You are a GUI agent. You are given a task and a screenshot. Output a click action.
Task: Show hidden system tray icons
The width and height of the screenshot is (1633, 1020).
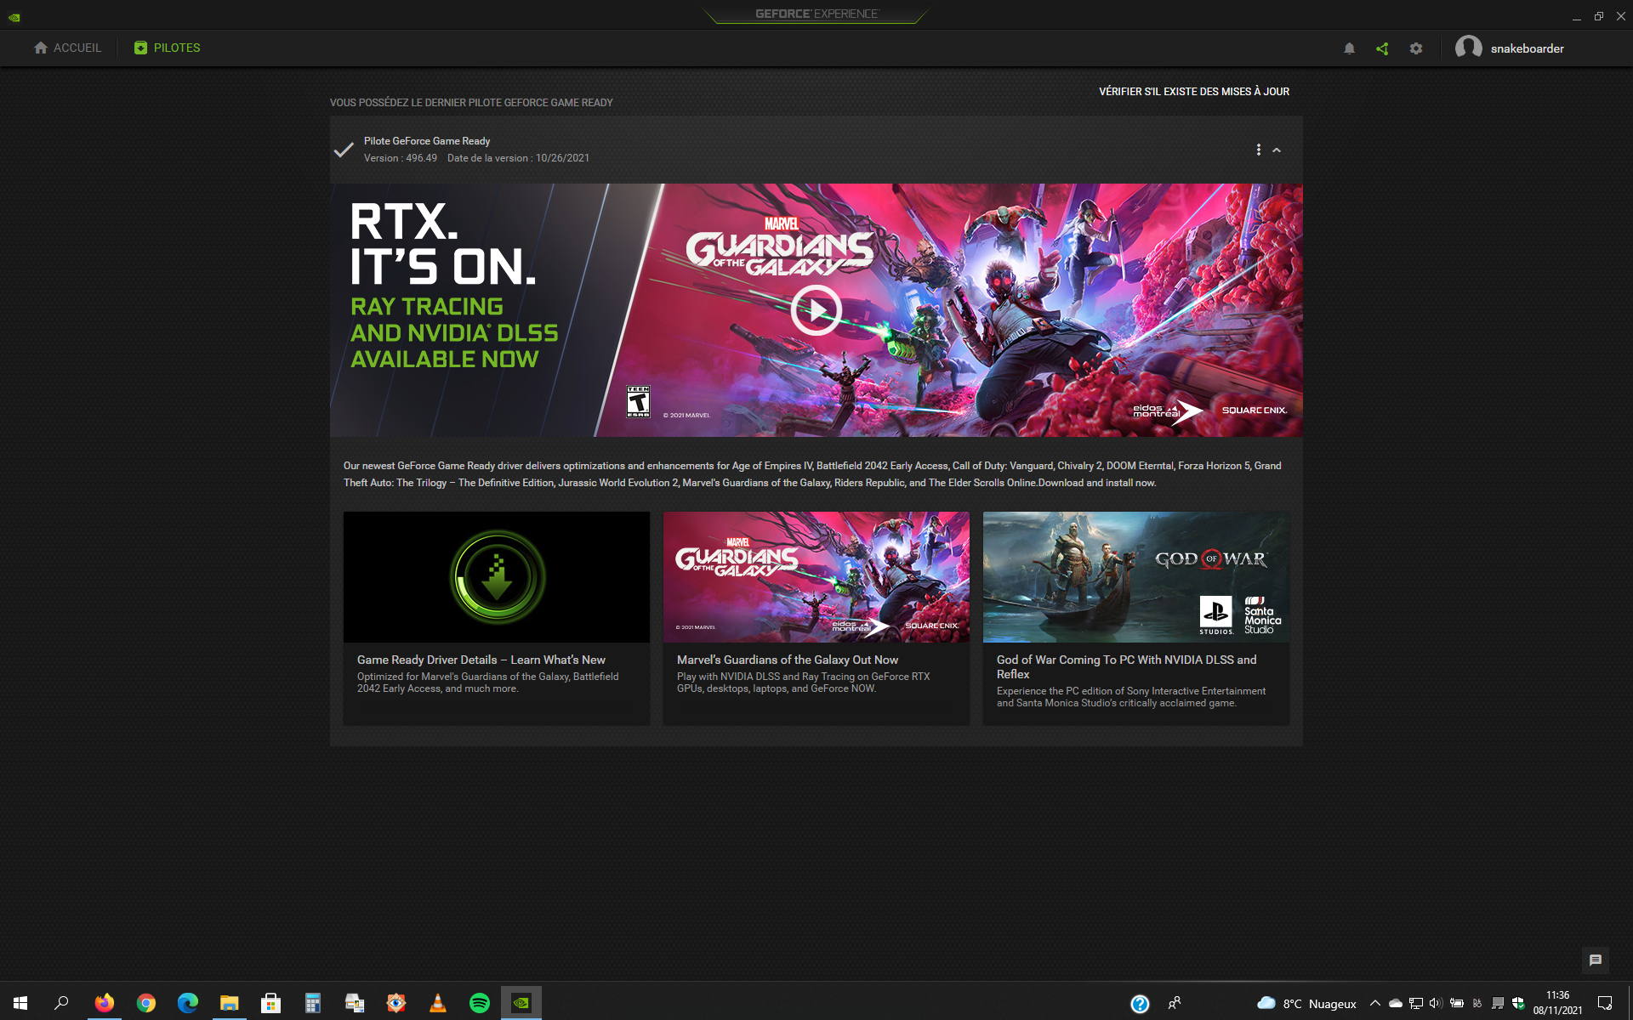point(1374,1003)
